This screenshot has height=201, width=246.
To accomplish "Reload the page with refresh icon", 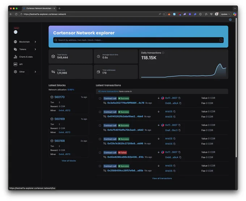I will coord(16,14).
